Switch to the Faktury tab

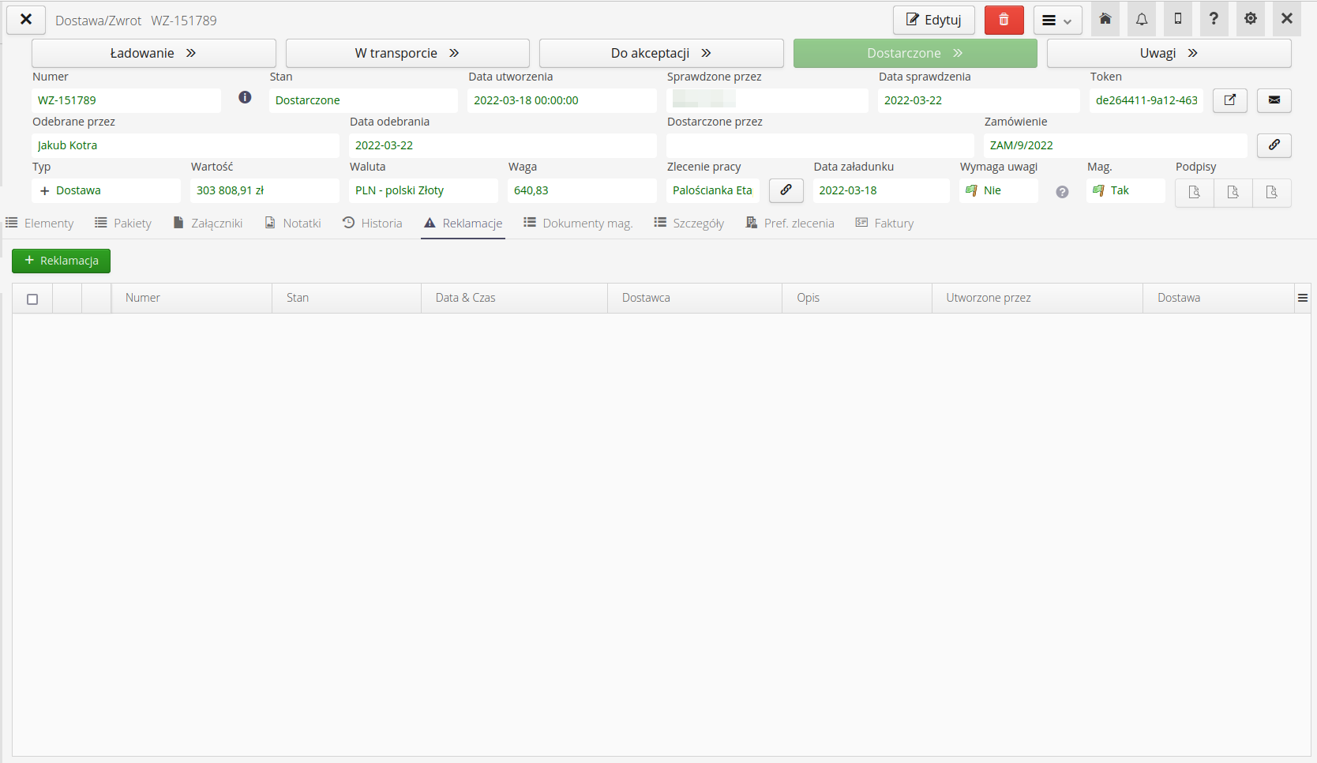[884, 224]
